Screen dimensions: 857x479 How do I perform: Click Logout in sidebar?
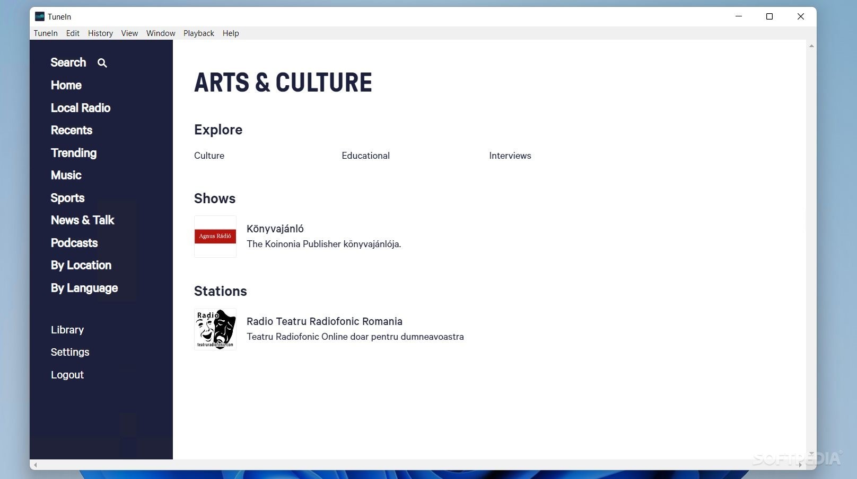coord(67,375)
